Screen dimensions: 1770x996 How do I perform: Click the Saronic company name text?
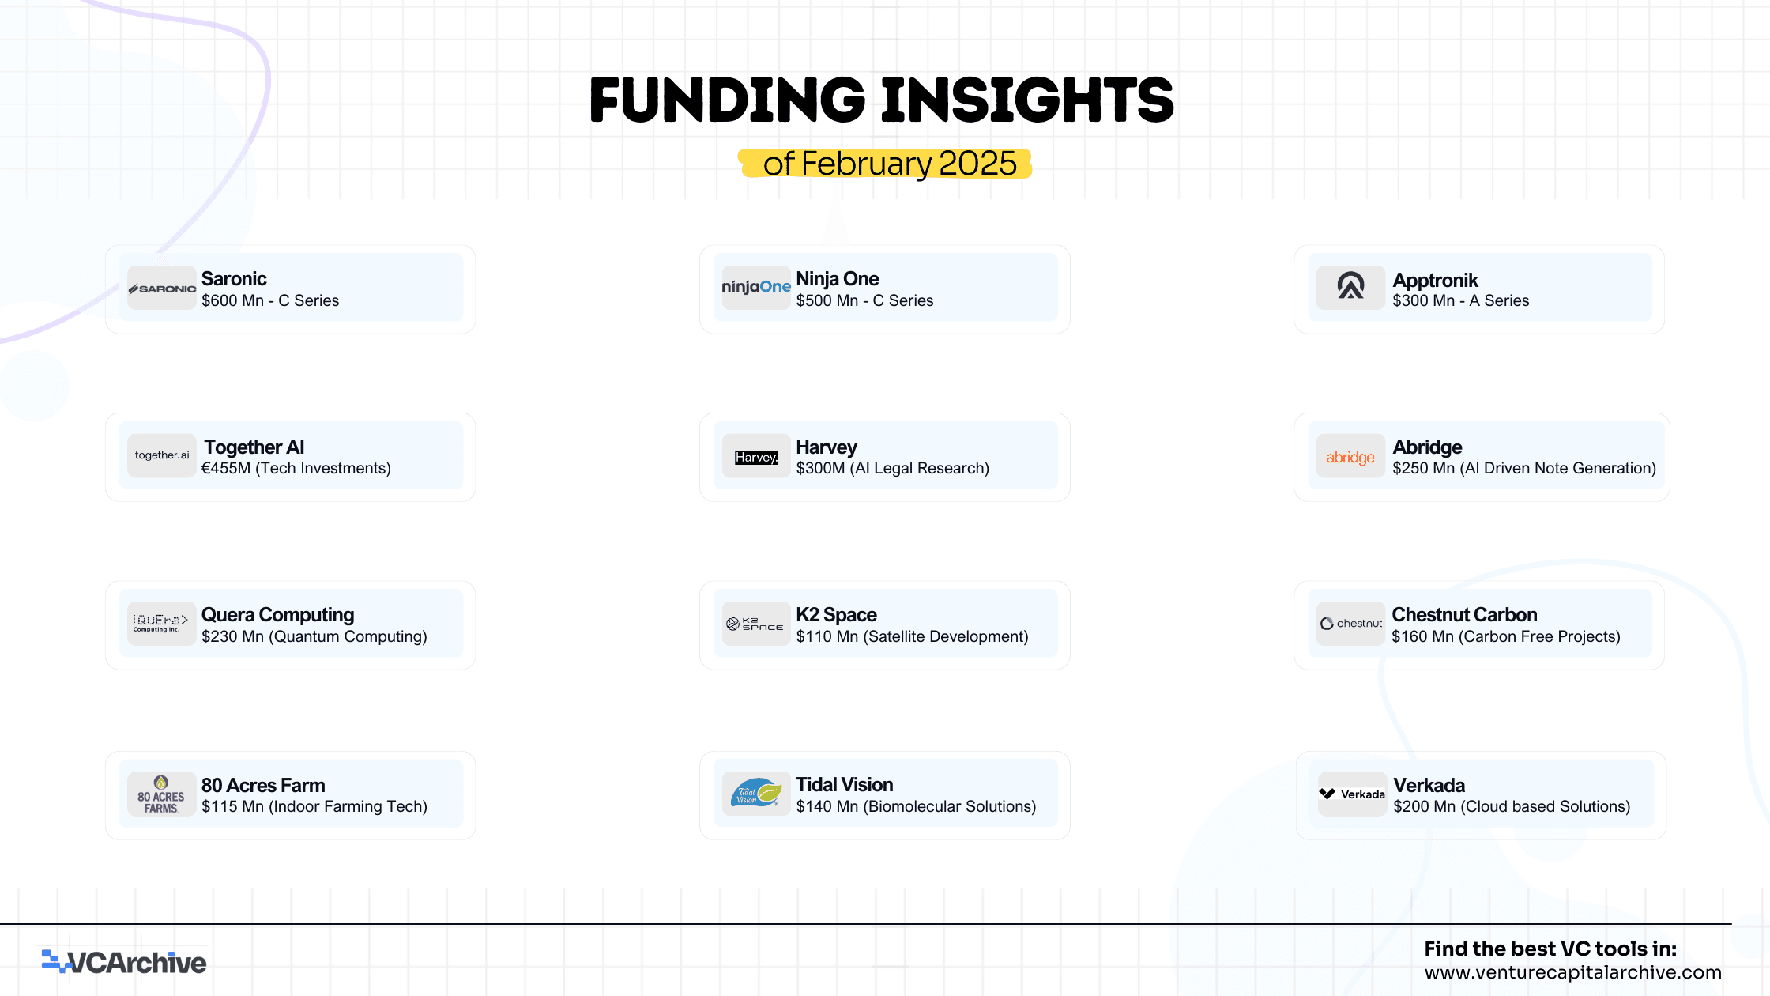234,278
